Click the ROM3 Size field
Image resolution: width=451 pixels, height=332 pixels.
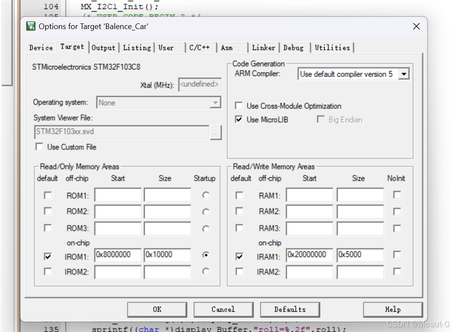click(167, 229)
